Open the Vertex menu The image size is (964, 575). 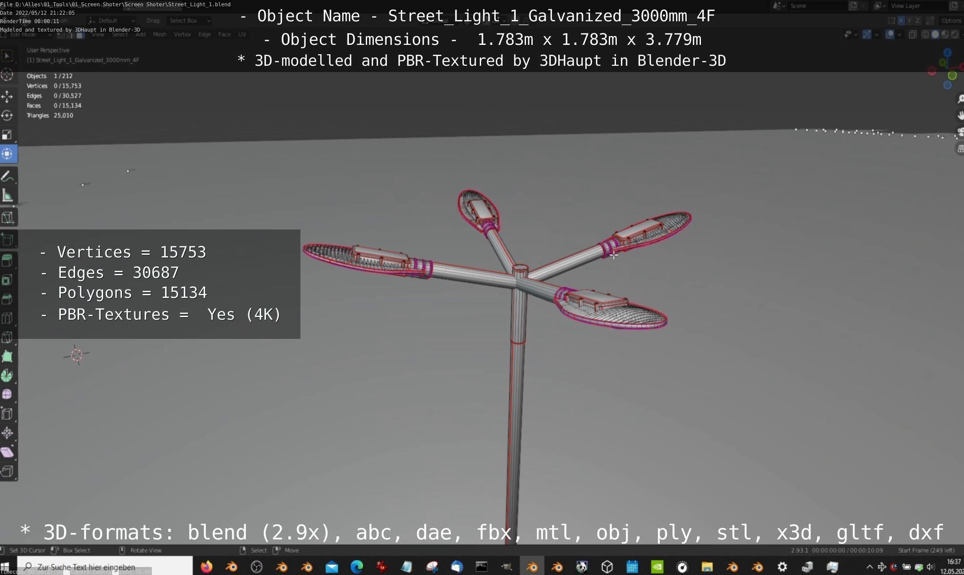click(182, 35)
